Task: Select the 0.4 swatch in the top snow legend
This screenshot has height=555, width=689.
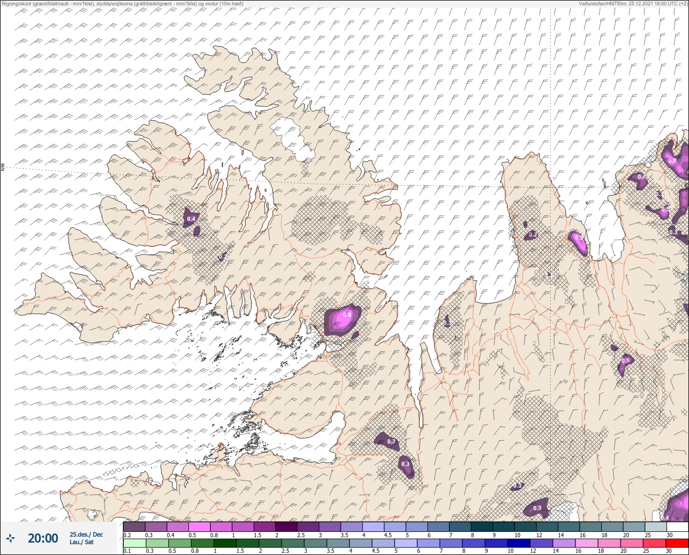Action: (178, 526)
